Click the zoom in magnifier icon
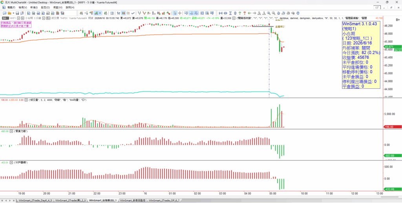The height and width of the screenshot is (203, 402). tap(269, 13)
